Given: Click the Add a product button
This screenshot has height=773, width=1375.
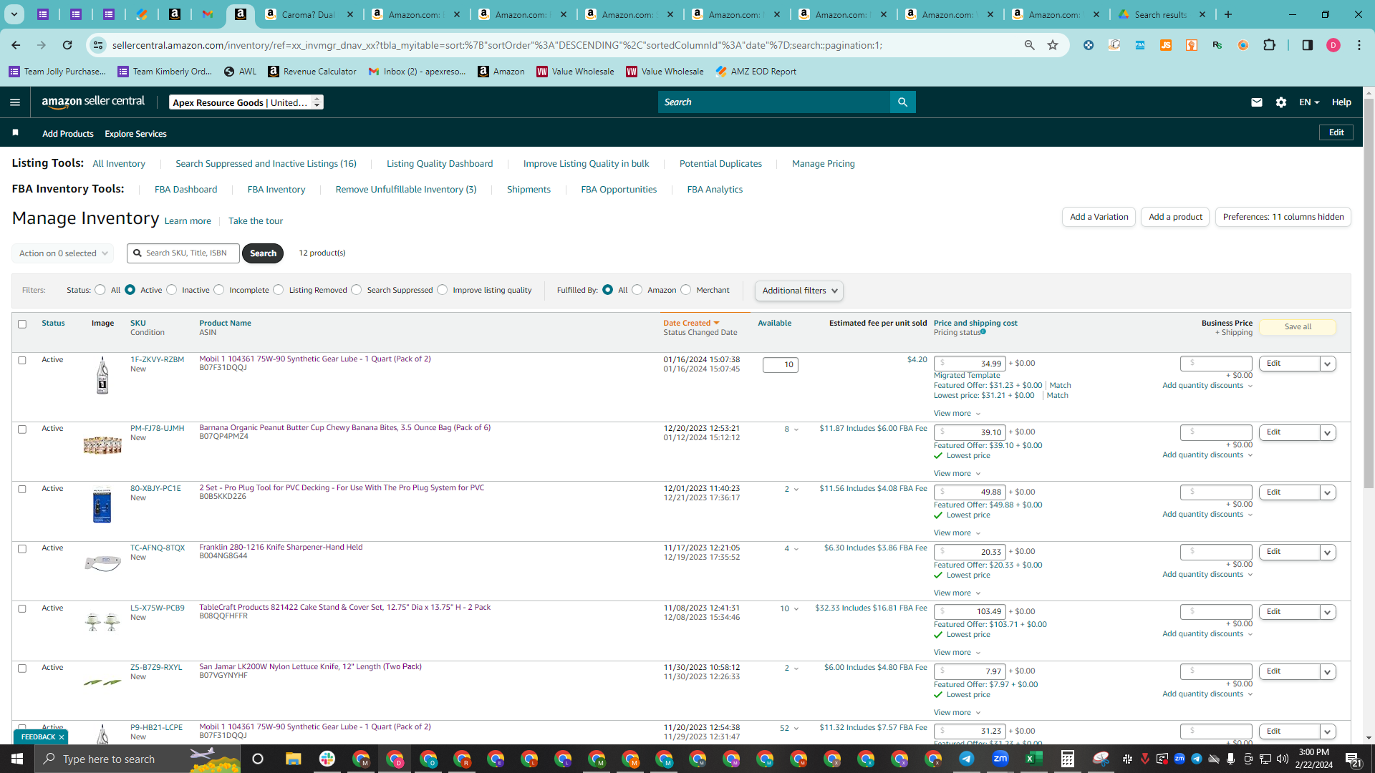Looking at the screenshot, I should pos(1175,217).
